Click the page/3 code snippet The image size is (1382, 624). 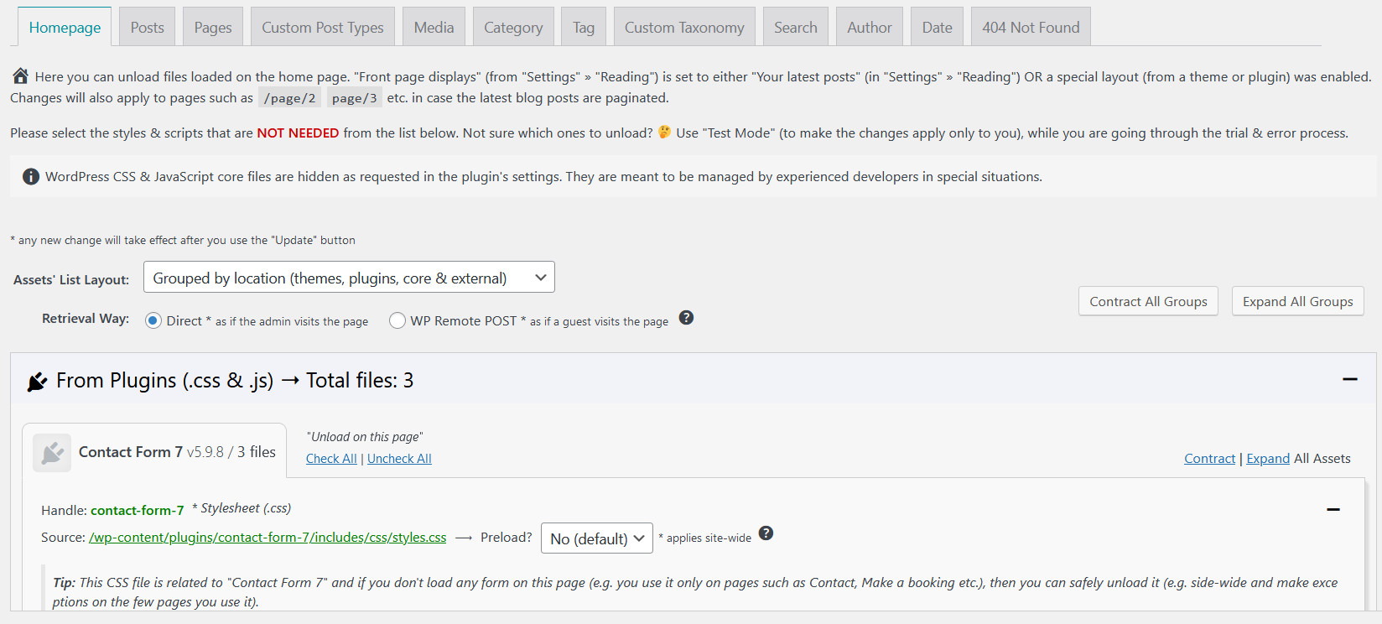[354, 98]
